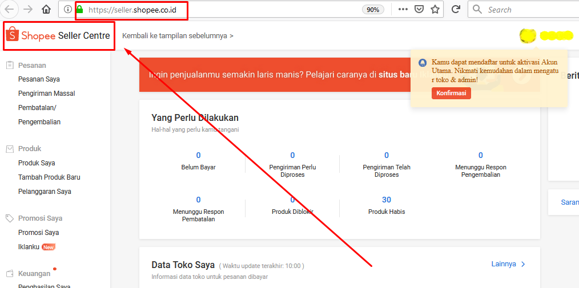
Task: Reset the 90% zoom level indicator
Action: pos(373,10)
